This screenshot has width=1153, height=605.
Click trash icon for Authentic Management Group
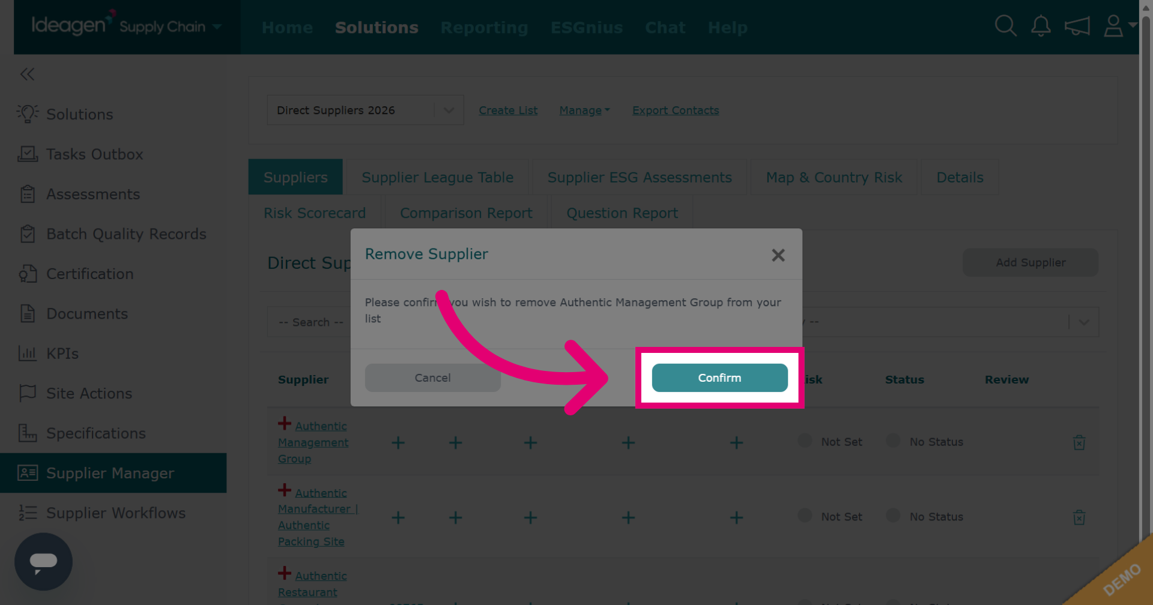1079,442
